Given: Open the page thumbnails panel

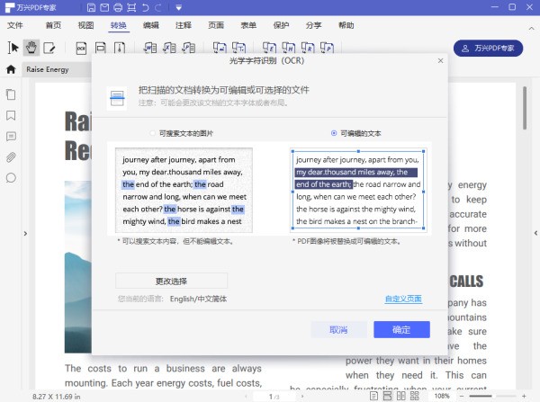Looking at the screenshot, I should click(x=11, y=94).
